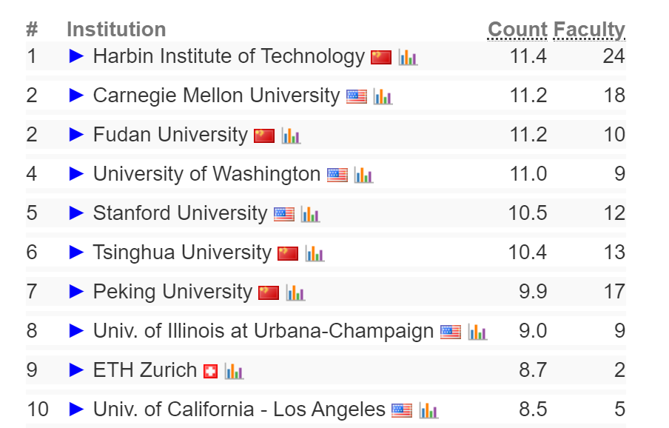Expand Carnegie Mellon University triangle

tap(76, 96)
